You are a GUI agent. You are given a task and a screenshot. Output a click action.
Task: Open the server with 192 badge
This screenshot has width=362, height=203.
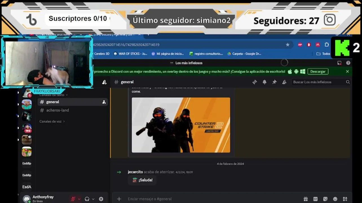27,128
